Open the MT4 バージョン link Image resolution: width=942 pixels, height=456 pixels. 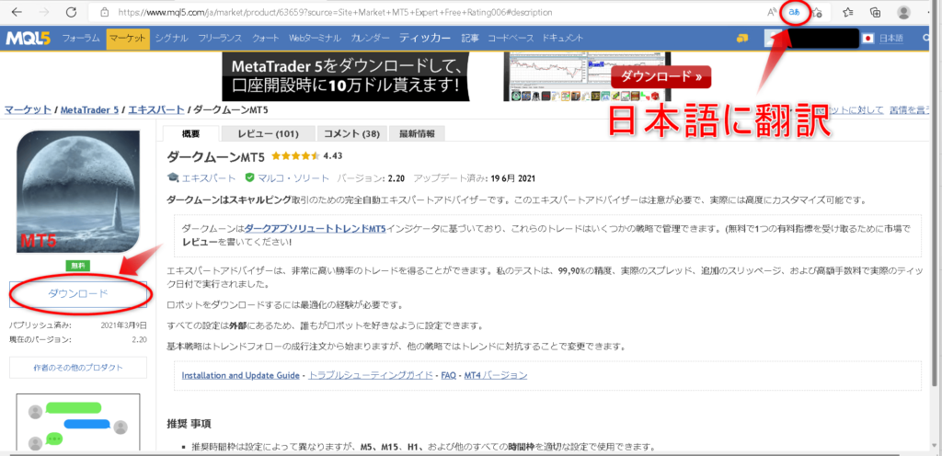[x=496, y=376]
